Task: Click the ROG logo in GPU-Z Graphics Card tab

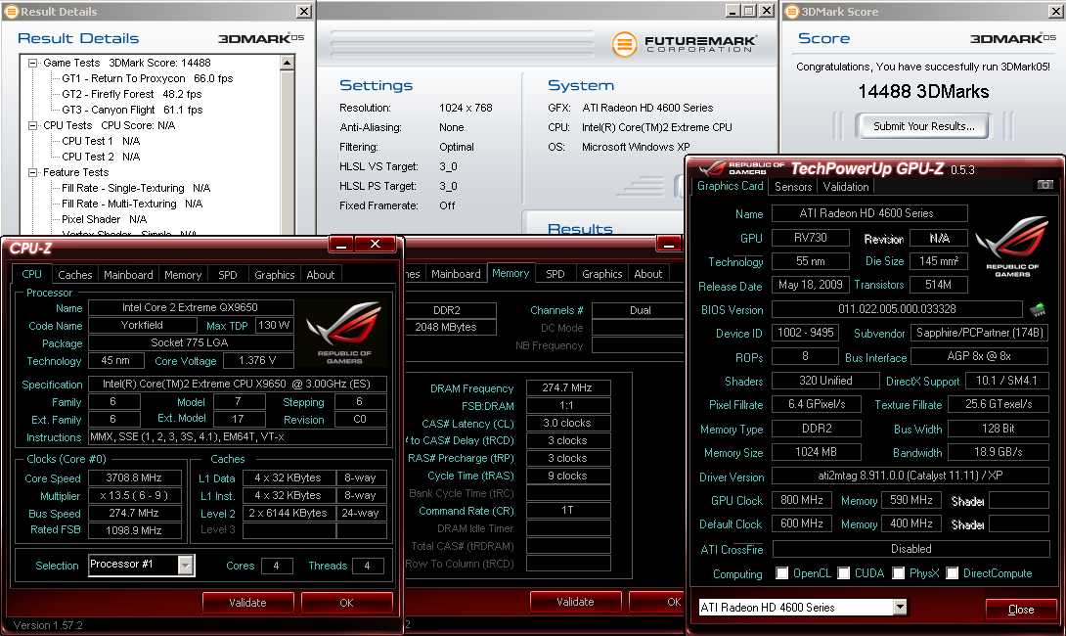Action: click(1012, 247)
